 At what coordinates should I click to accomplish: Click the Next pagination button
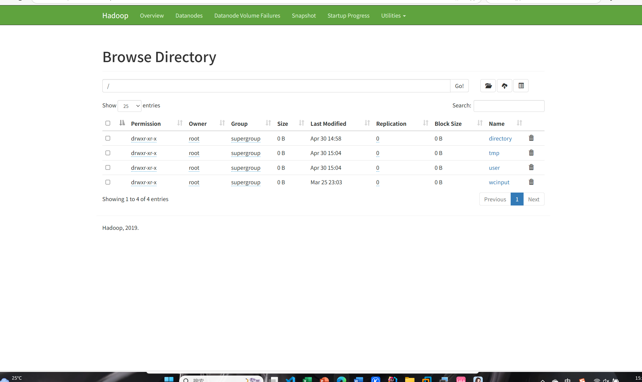click(x=533, y=199)
